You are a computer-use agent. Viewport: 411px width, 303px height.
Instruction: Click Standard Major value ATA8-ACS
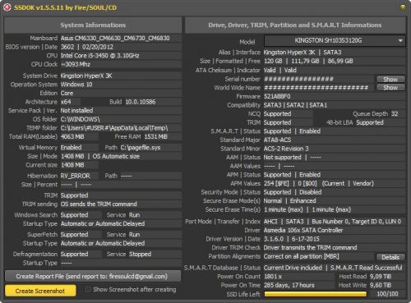(277, 140)
